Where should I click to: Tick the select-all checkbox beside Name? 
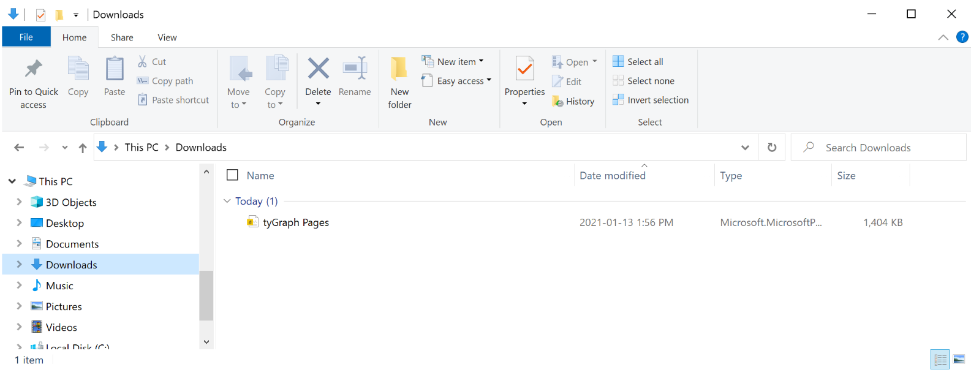pos(232,175)
